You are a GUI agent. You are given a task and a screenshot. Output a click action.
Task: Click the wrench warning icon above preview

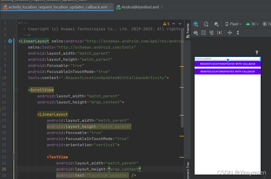[x=257, y=52]
